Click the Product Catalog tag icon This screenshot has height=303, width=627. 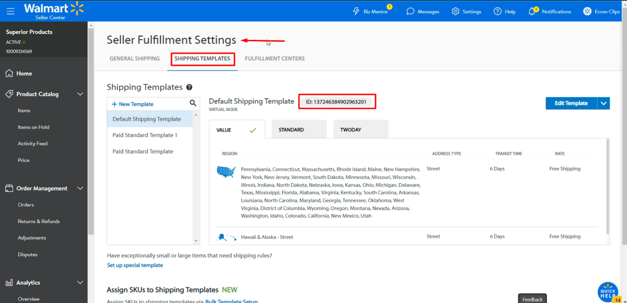click(x=9, y=94)
